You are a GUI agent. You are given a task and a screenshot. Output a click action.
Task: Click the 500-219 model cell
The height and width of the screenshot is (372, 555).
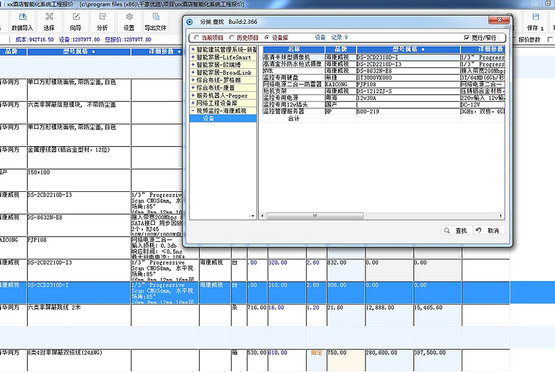(x=409, y=111)
